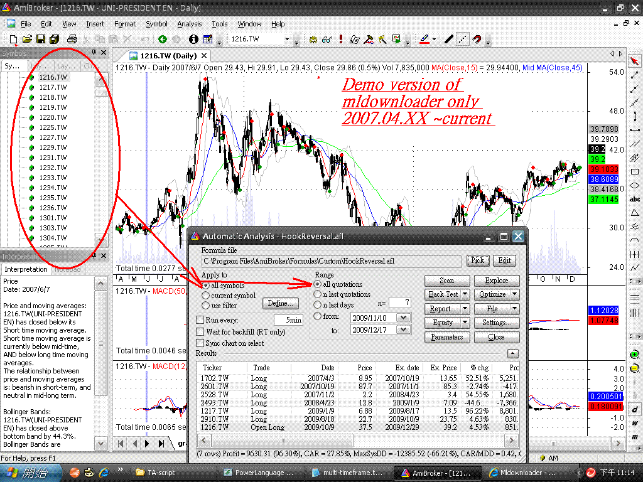Click the Parameters button
This screenshot has width=643, height=482.
pyautogui.click(x=447, y=337)
